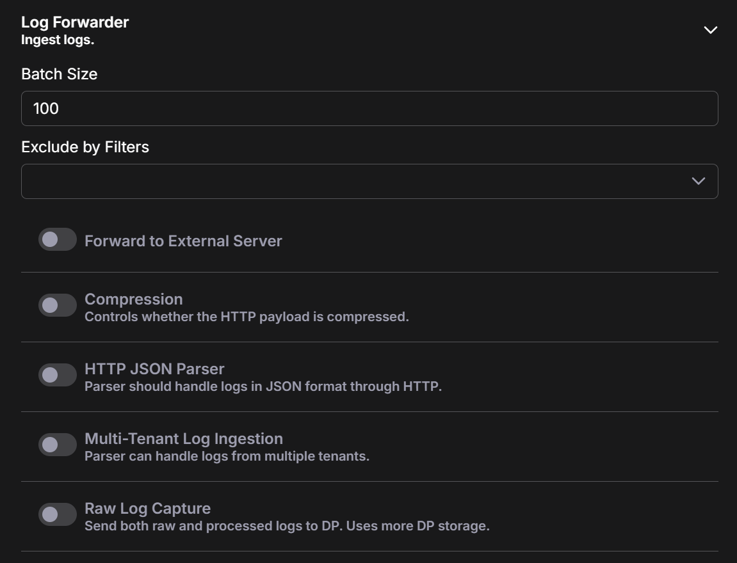Screen dimensions: 737x563
Task: Enable the Forward to External Server toggle
Action: pos(58,240)
